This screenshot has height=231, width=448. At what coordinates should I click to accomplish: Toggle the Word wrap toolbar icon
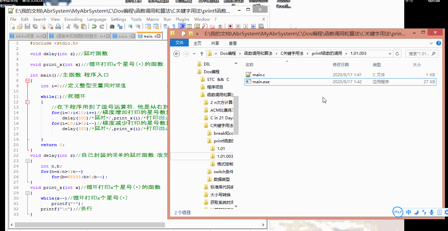click(x=166, y=26)
